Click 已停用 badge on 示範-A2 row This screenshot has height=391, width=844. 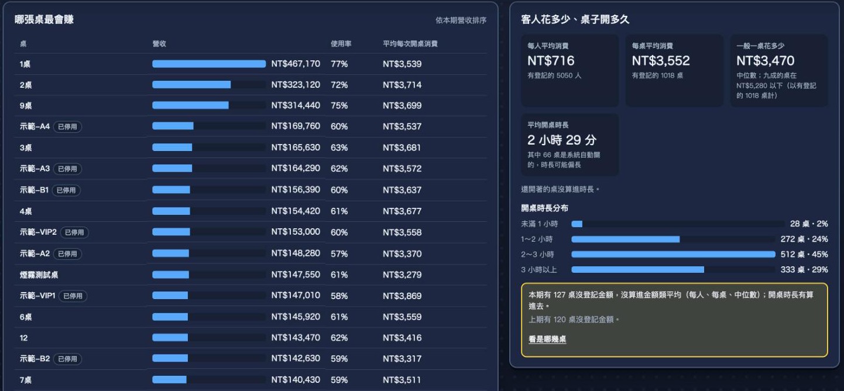67,254
